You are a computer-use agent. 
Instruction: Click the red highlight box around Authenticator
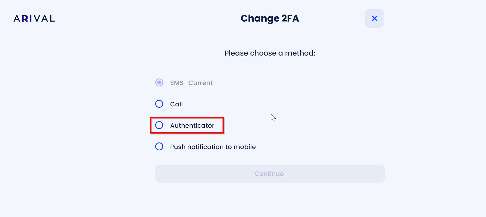tap(187, 125)
